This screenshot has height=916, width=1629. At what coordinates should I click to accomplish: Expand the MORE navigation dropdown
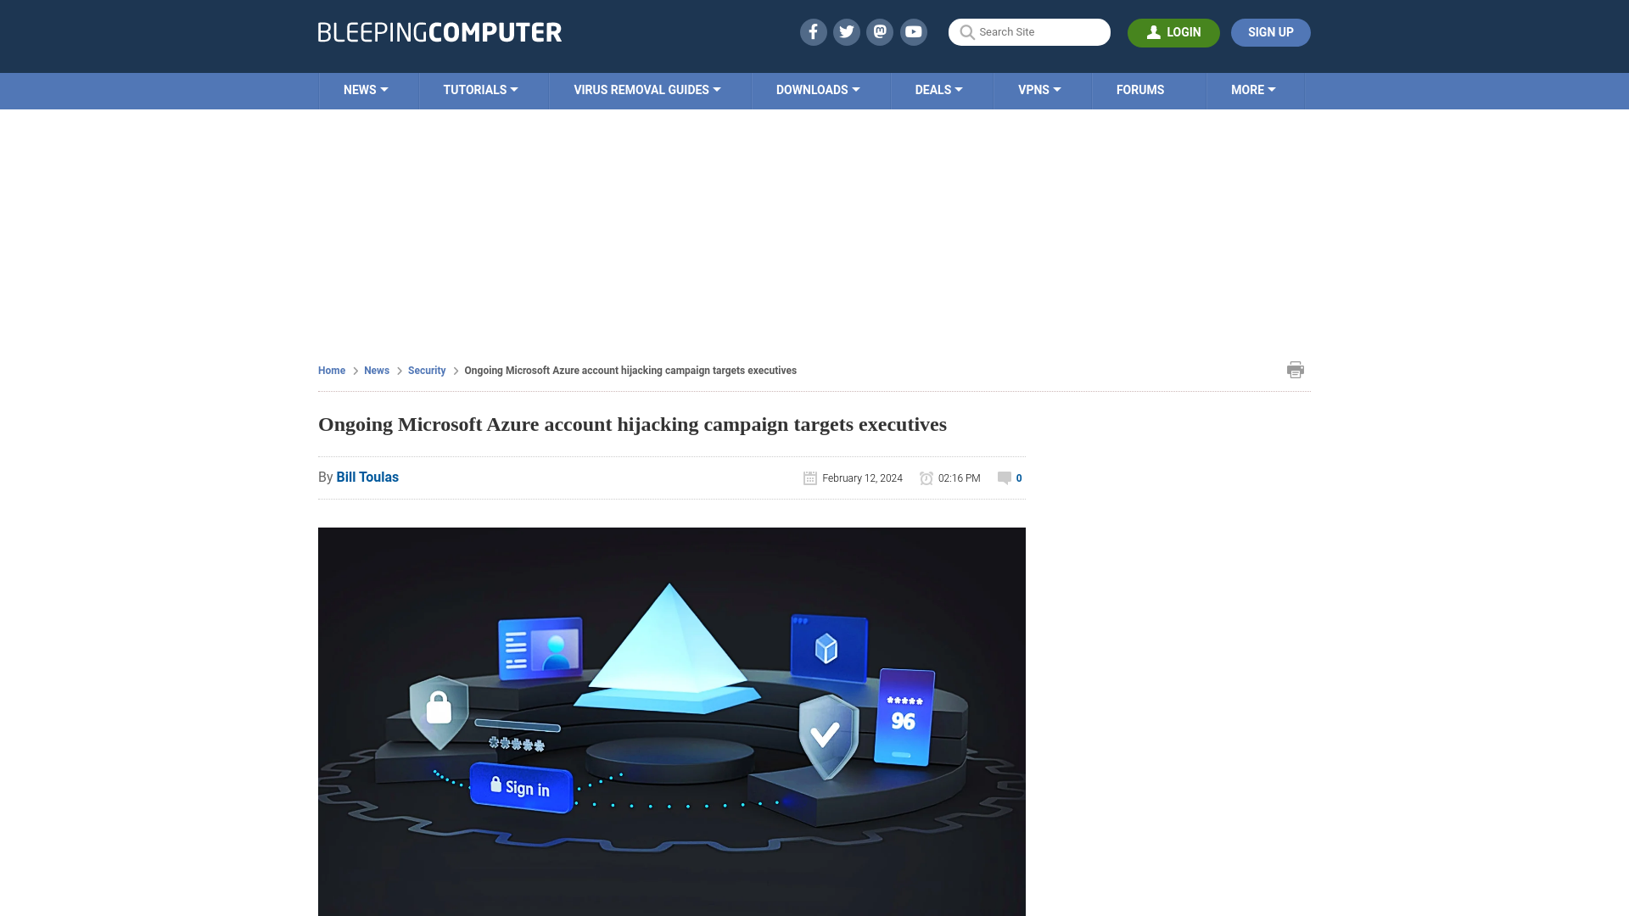(x=1253, y=89)
